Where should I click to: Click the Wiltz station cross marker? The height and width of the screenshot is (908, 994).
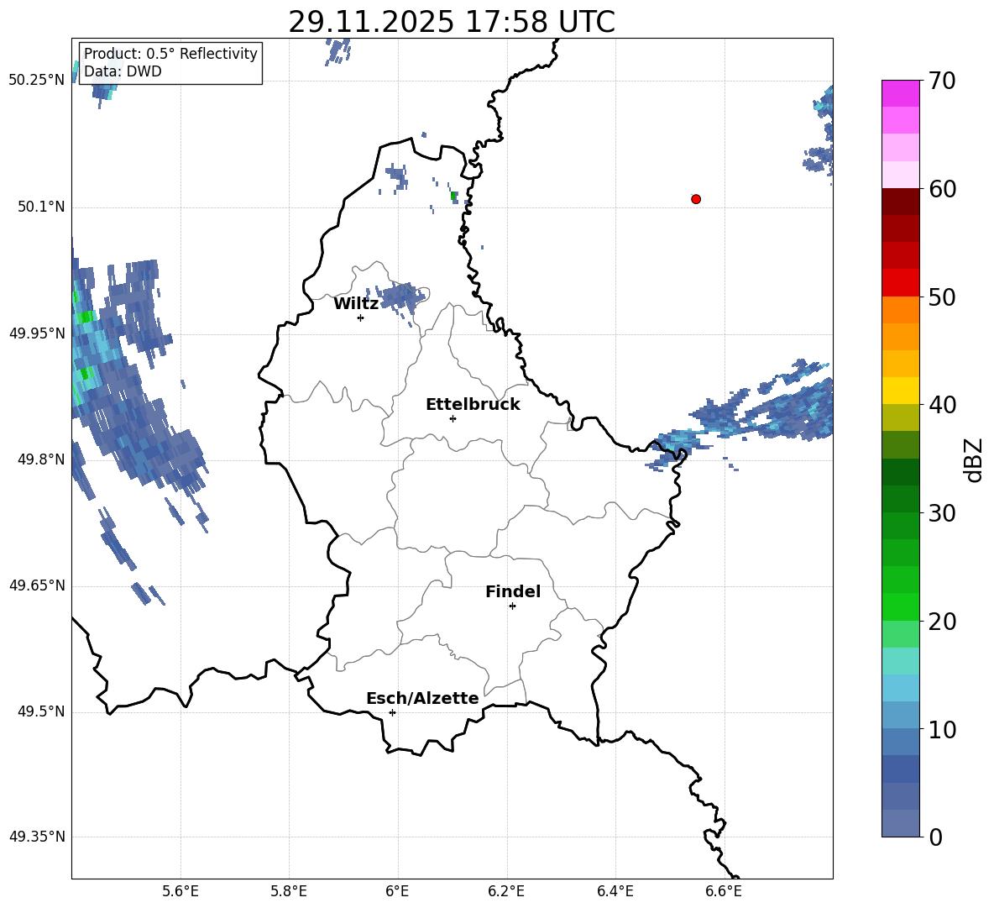click(360, 318)
